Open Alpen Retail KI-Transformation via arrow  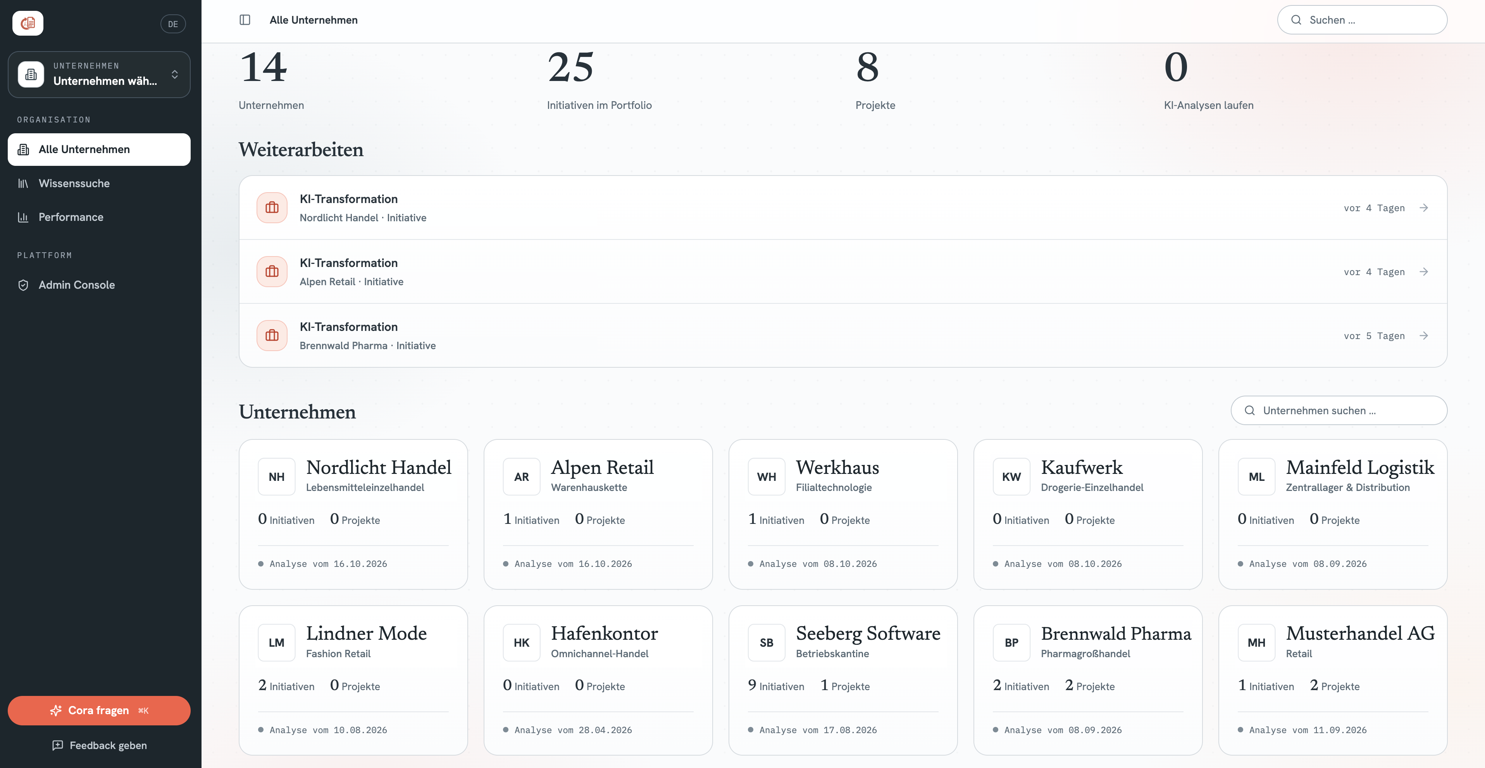pos(1423,272)
